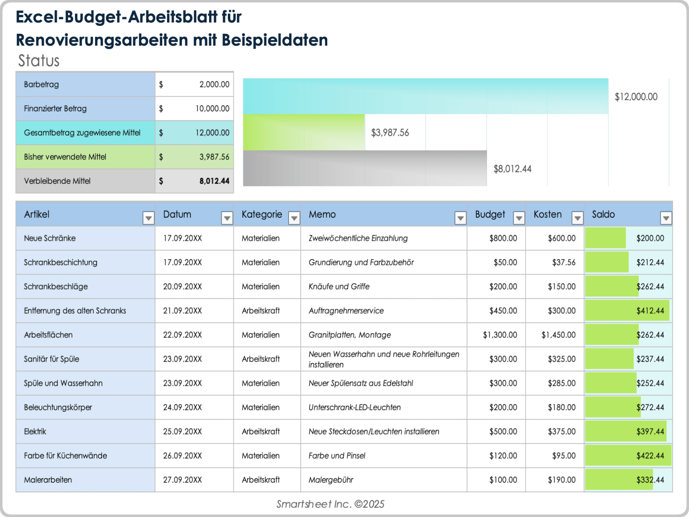This screenshot has width=689, height=517.
Task: Open the Saldo column filter
Action: coord(666,218)
